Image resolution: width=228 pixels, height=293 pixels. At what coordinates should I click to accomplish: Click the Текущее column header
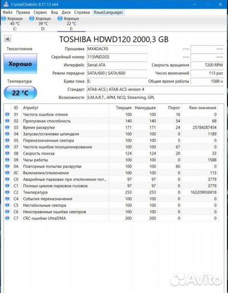(123, 108)
